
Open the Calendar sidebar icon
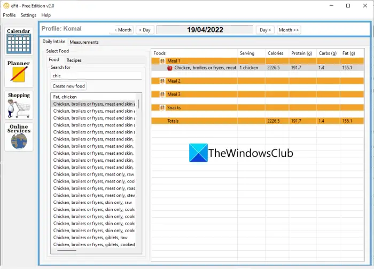click(x=19, y=41)
